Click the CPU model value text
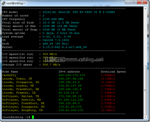The width and height of the screenshot is (150, 122). point(79,12)
